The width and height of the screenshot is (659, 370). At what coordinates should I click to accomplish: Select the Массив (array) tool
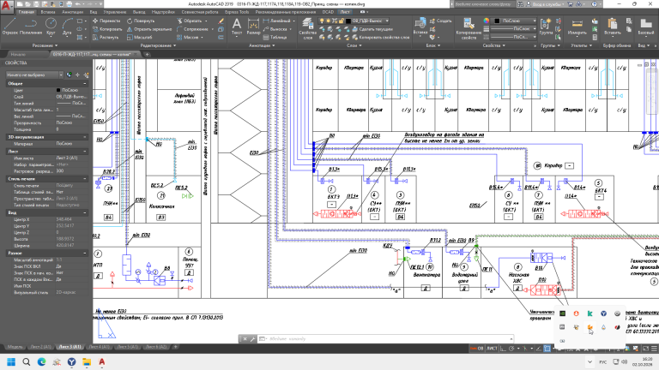(x=187, y=38)
